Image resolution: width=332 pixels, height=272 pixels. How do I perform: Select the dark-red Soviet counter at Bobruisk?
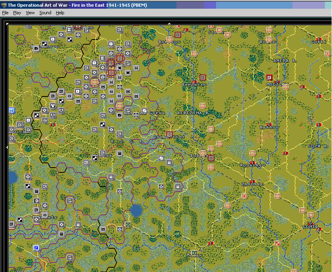click(211, 158)
